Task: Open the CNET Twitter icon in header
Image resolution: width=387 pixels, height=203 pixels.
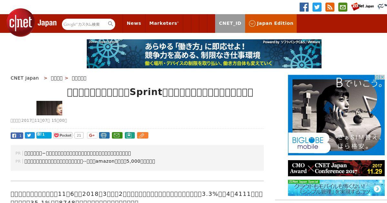Action: point(317,7)
